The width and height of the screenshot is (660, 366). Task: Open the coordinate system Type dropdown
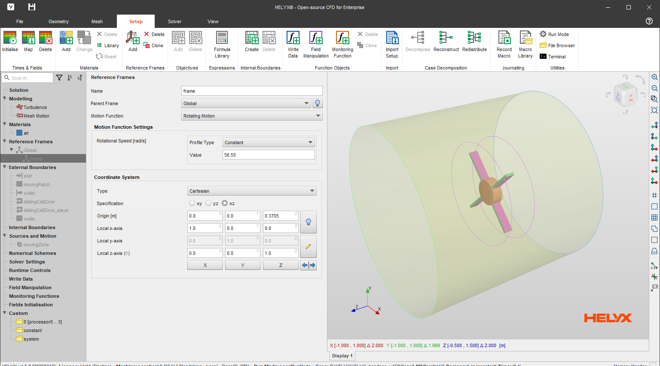(252, 191)
